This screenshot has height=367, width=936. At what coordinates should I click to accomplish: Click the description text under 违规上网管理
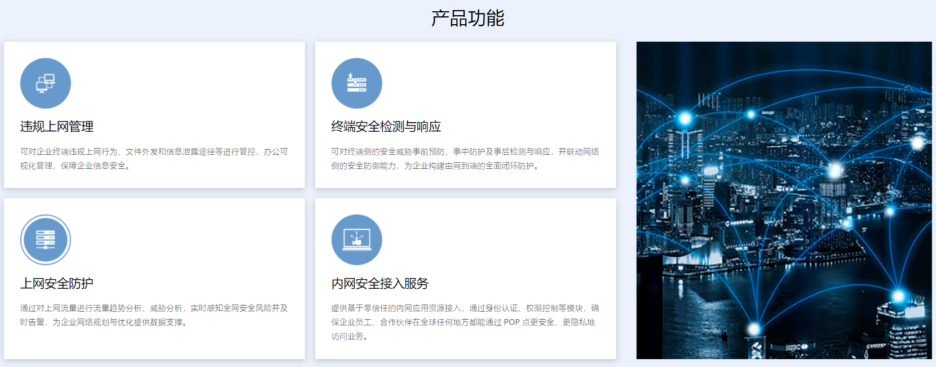tap(153, 159)
